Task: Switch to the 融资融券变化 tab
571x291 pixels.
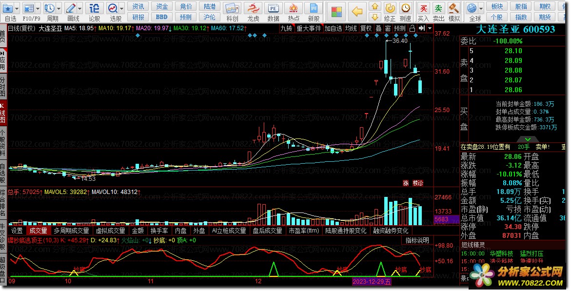Action: 391,231
